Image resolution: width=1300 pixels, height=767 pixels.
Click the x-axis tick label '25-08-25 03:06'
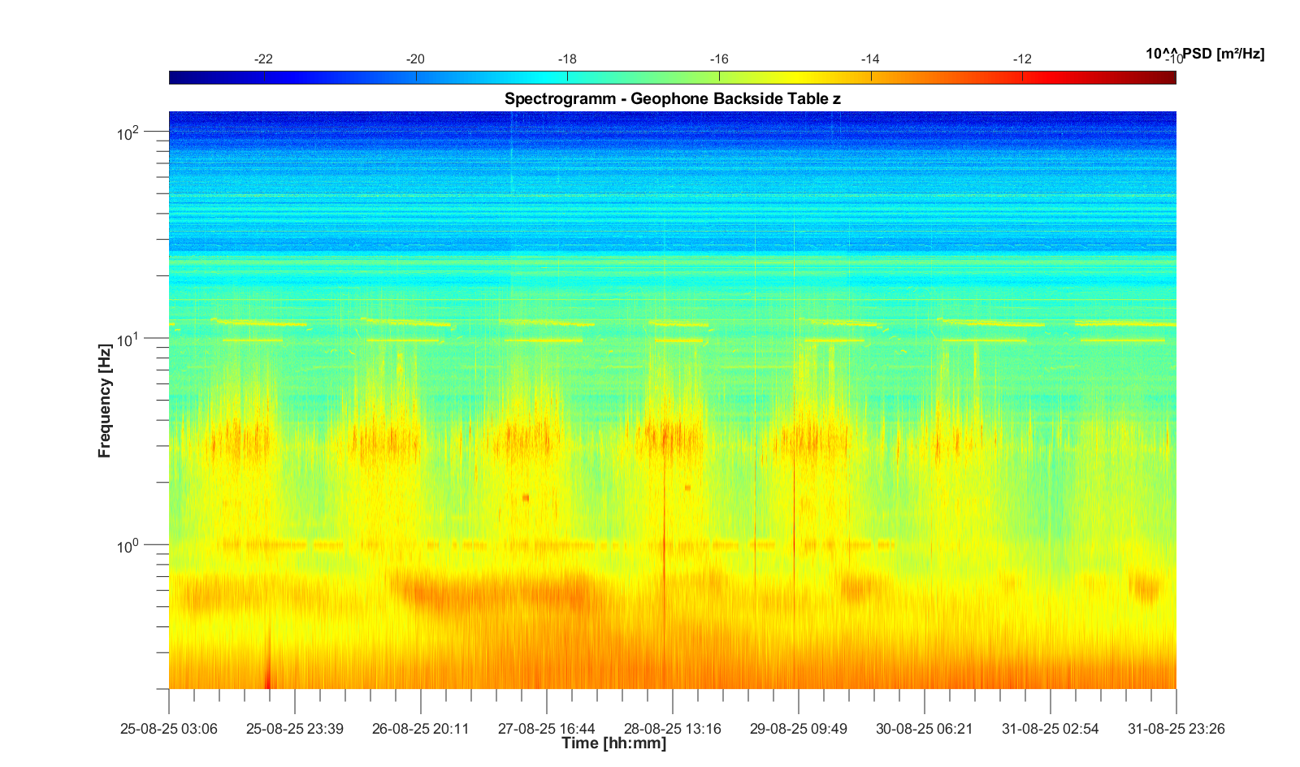169,729
